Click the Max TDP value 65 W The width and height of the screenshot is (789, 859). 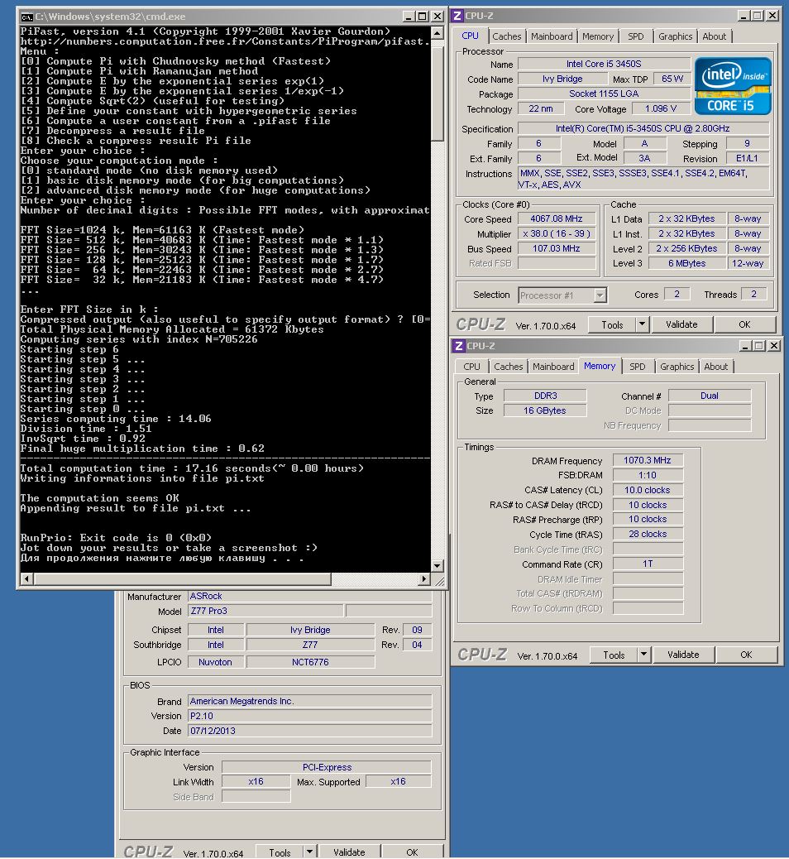click(672, 79)
